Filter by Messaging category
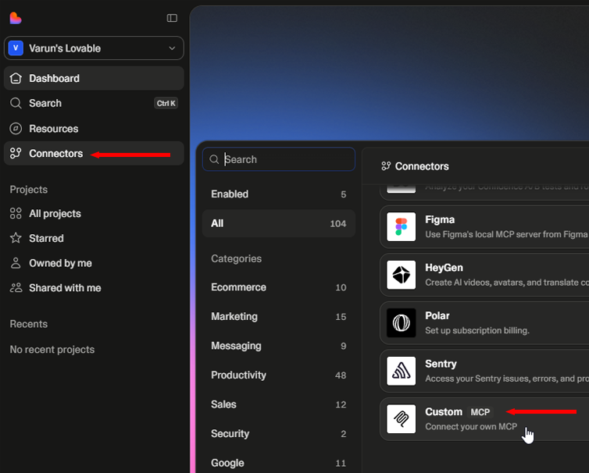The height and width of the screenshot is (473, 589). pyautogui.click(x=279, y=346)
